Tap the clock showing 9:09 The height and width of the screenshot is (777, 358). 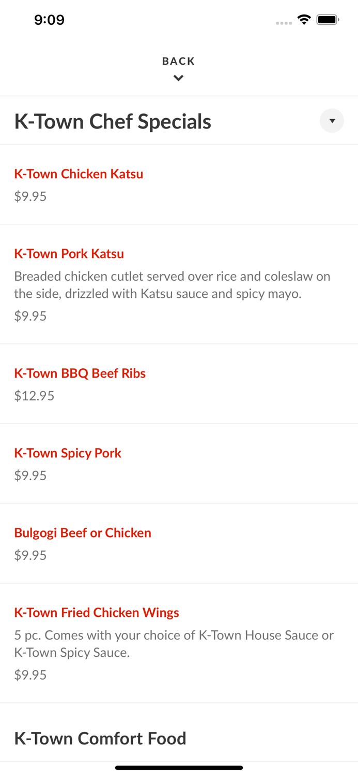[50, 20]
